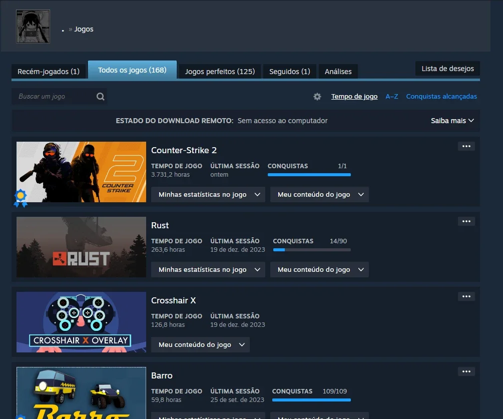Click Barro last session 25 de set. de 2023
The height and width of the screenshot is (419, 503).
pyautogui.click(x=237, y=400)
